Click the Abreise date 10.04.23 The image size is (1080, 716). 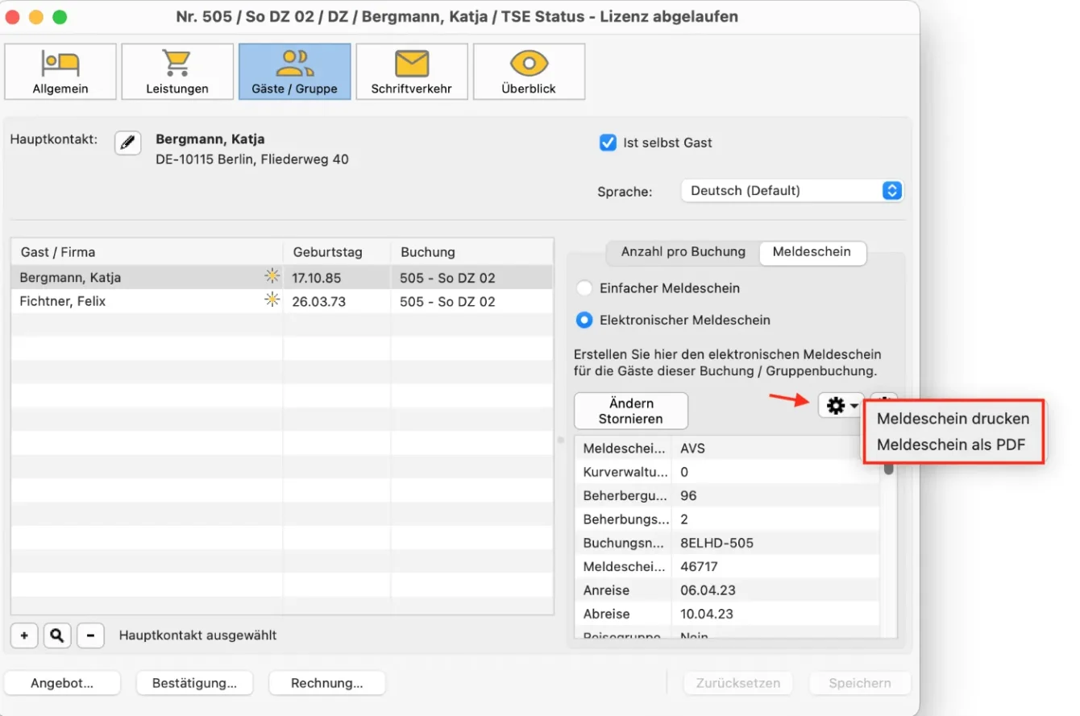click(708, 614)
